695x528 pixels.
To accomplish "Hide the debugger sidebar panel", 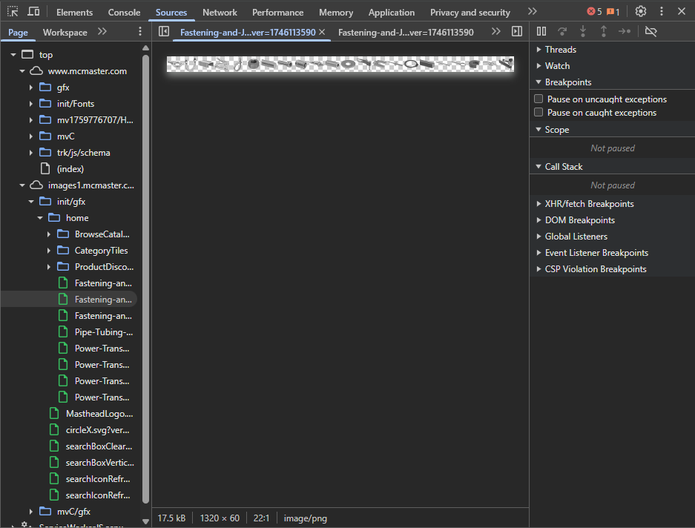I will 517,32.
